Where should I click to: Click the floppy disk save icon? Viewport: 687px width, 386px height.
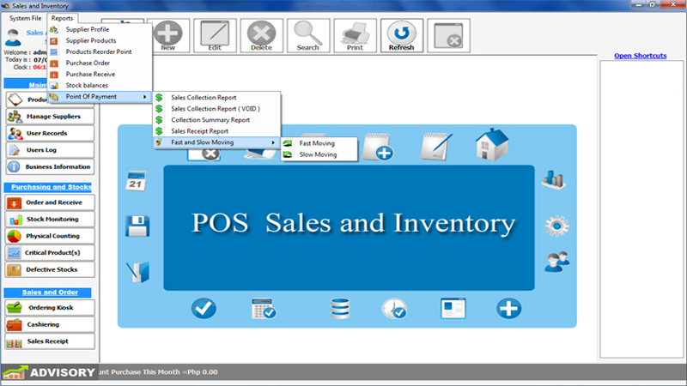click(x=137, y=226)
